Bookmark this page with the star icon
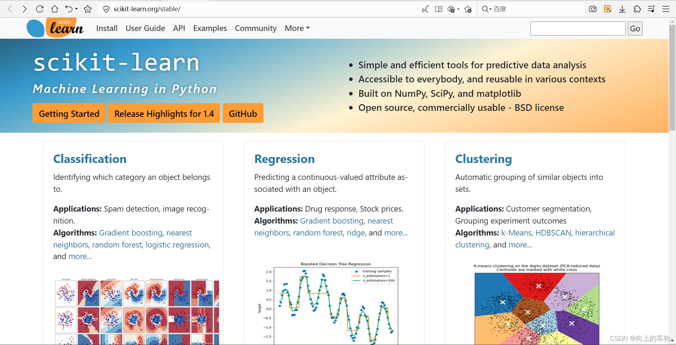 click(88, 9)
